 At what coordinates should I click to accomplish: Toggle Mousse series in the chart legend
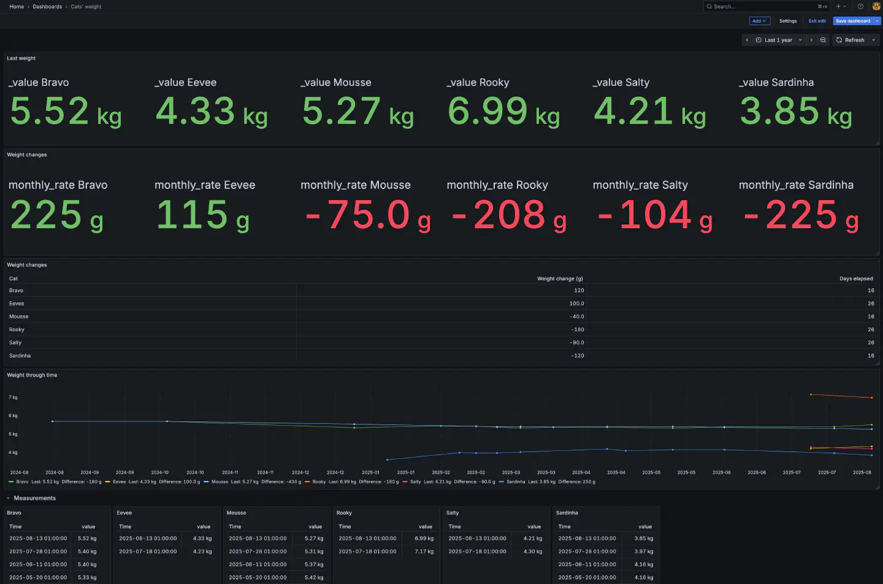coord(220,482)
